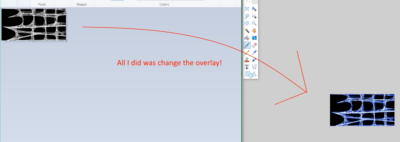This screenshot has height=142, width=400.
Task: Select the Eraser tool
Action: [x=254, y=45]
